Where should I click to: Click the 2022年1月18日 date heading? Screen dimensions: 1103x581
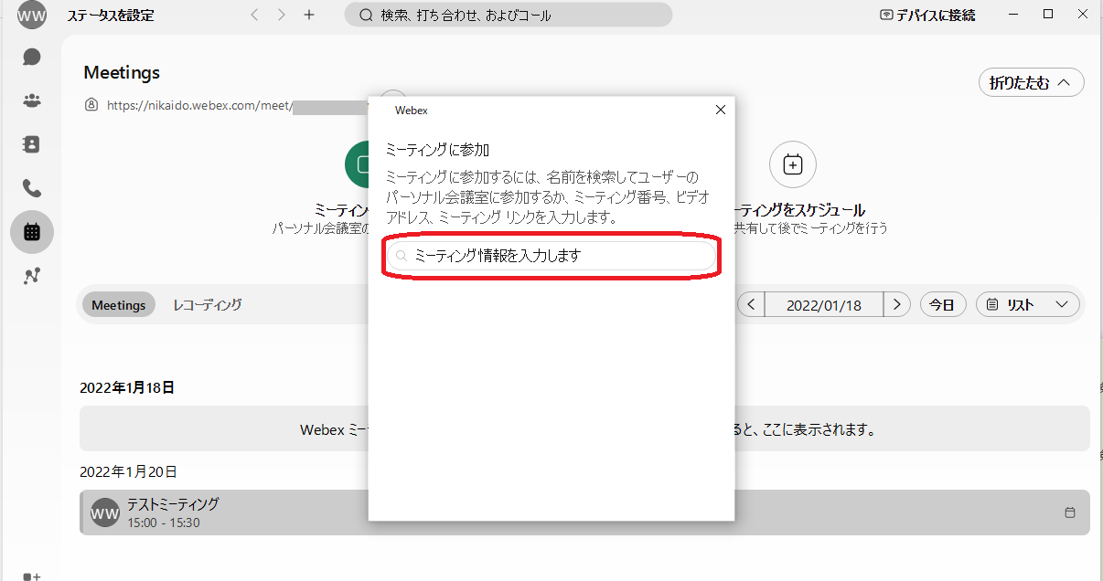(x=127, y=388)
